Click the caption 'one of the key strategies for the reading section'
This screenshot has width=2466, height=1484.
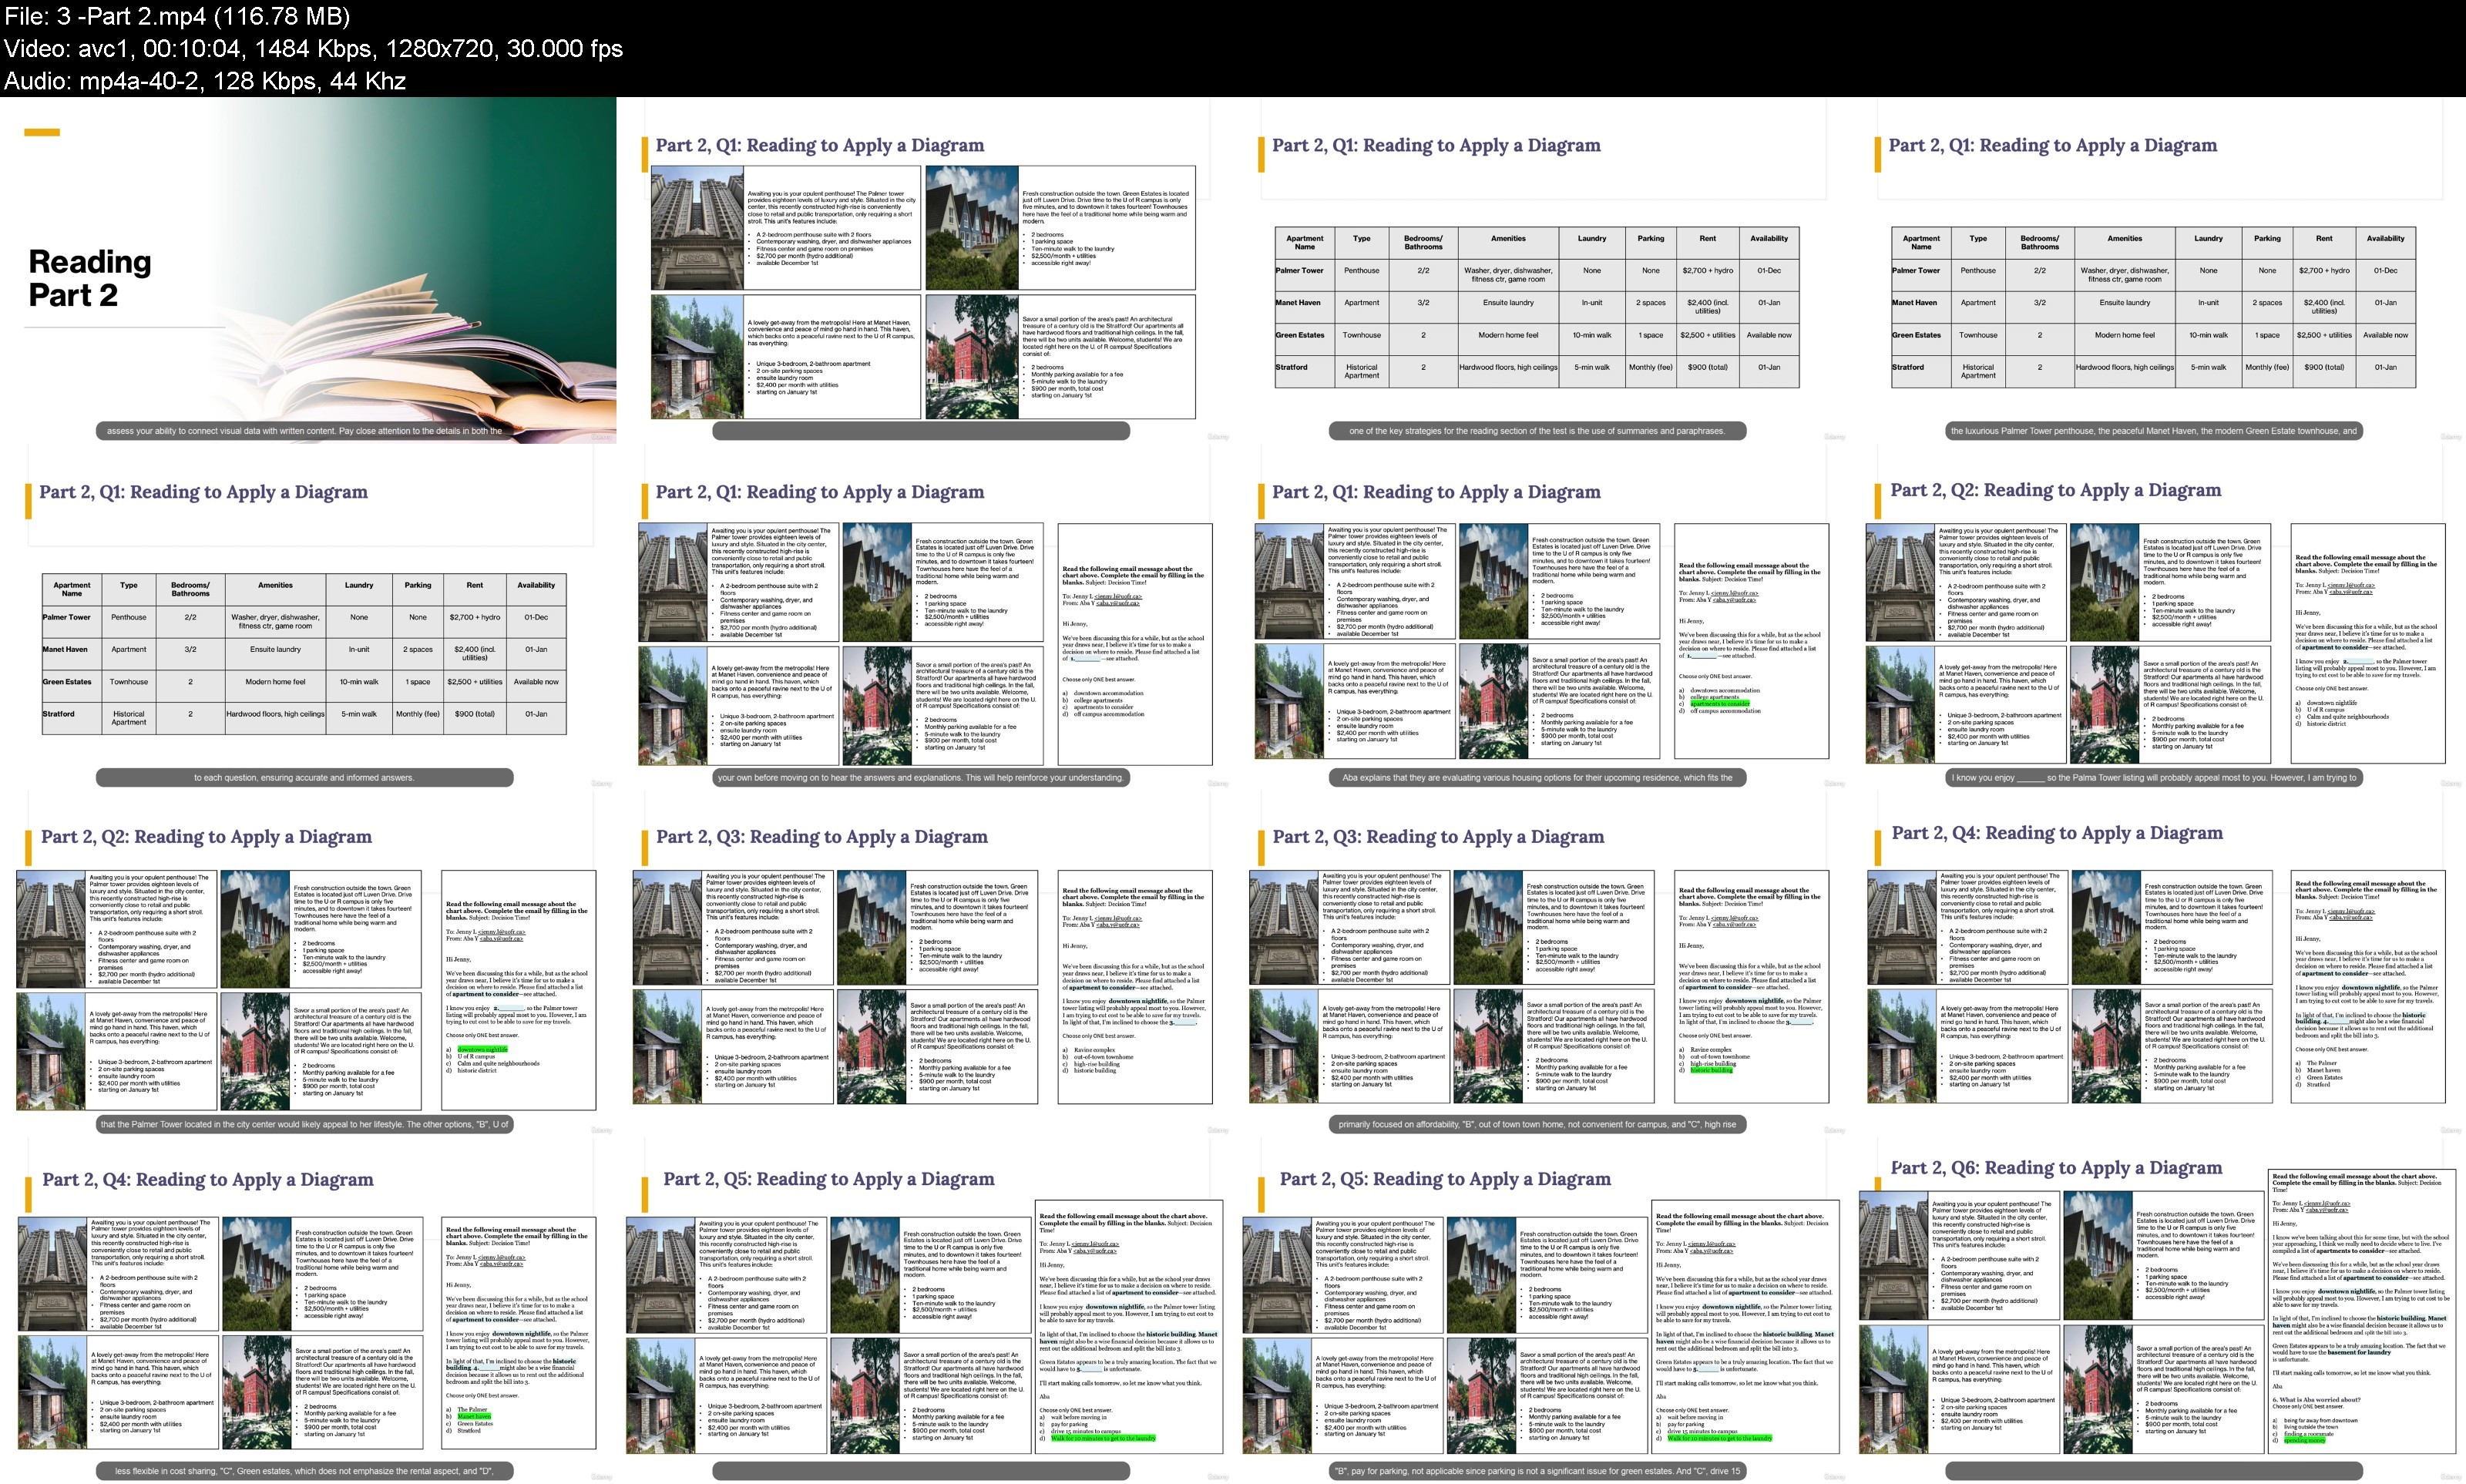(1537, 431)
